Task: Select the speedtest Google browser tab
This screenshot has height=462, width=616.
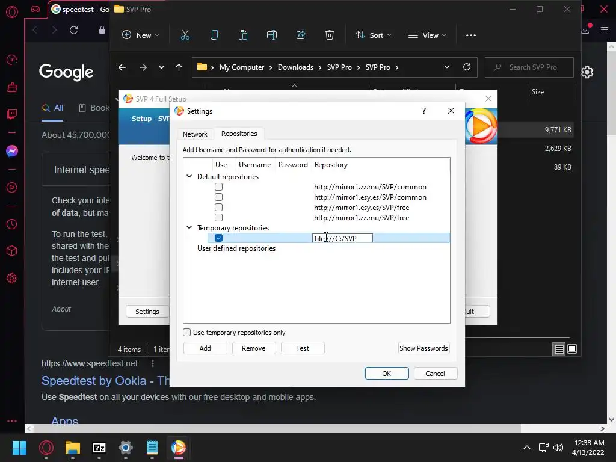Action: [x=80, y=10]
